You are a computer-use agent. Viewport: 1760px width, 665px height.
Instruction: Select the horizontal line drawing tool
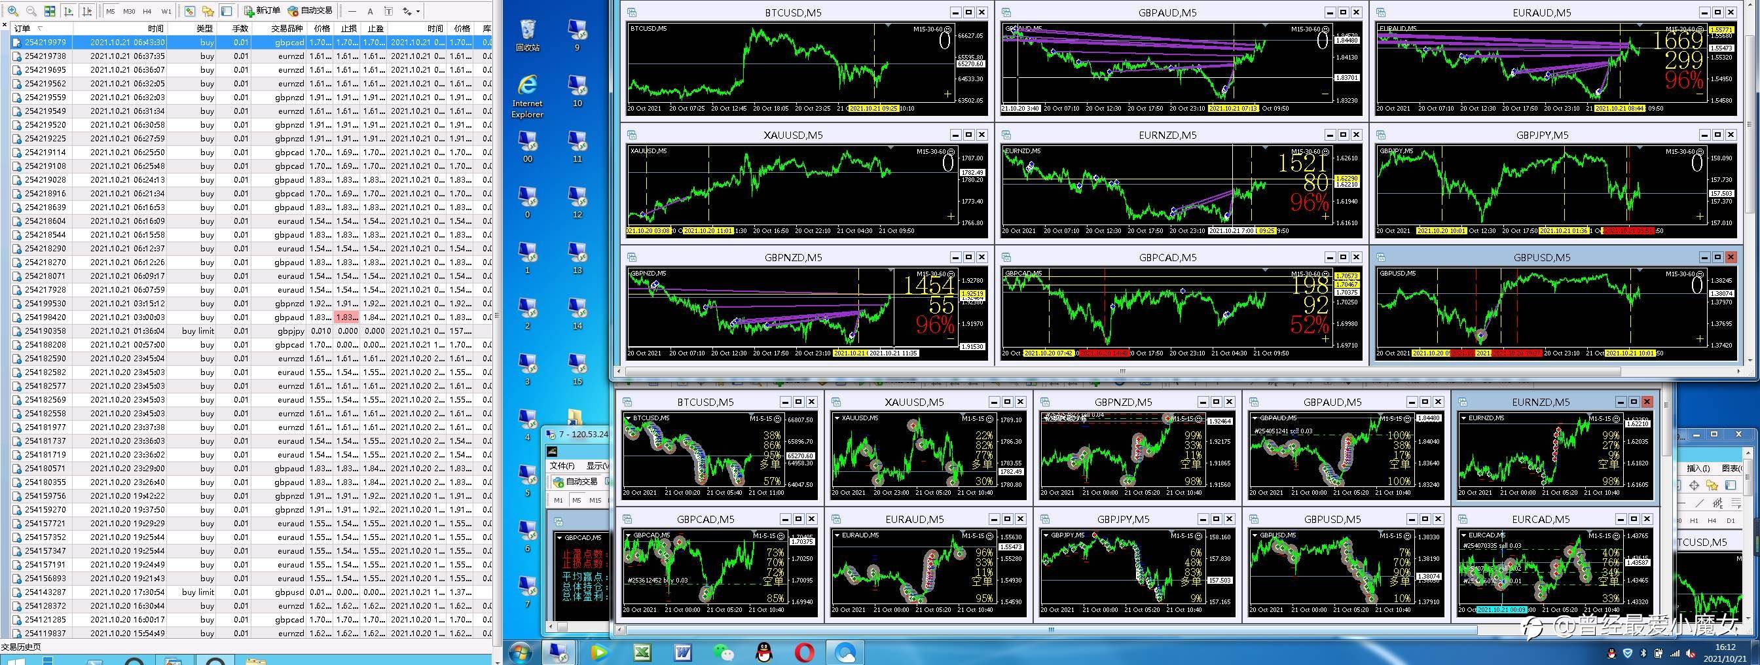(x=352, y=11)
